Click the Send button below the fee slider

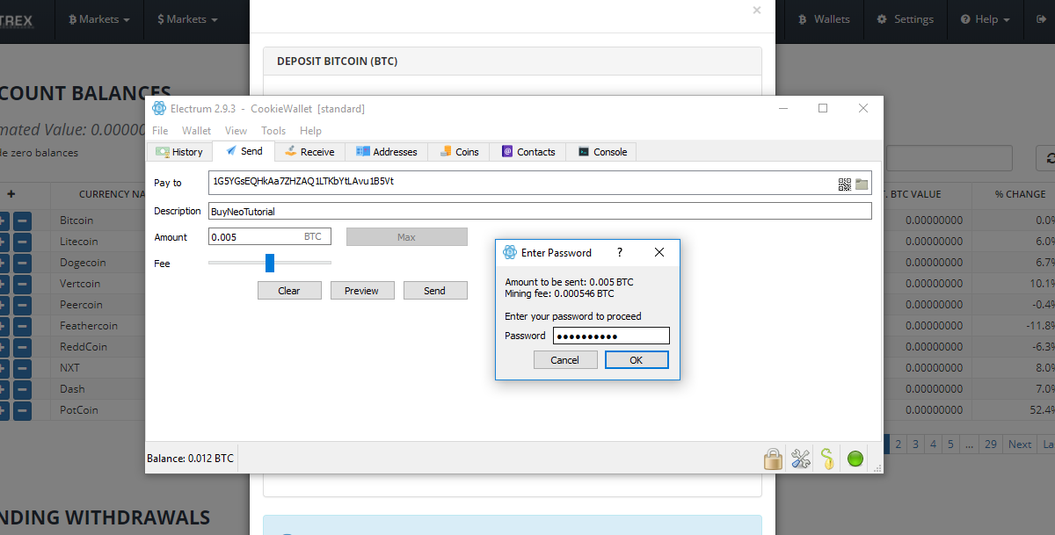[x=434, y=291]
